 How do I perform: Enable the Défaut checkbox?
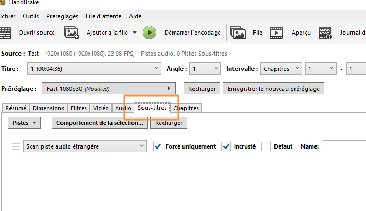[x=266, y=146]
